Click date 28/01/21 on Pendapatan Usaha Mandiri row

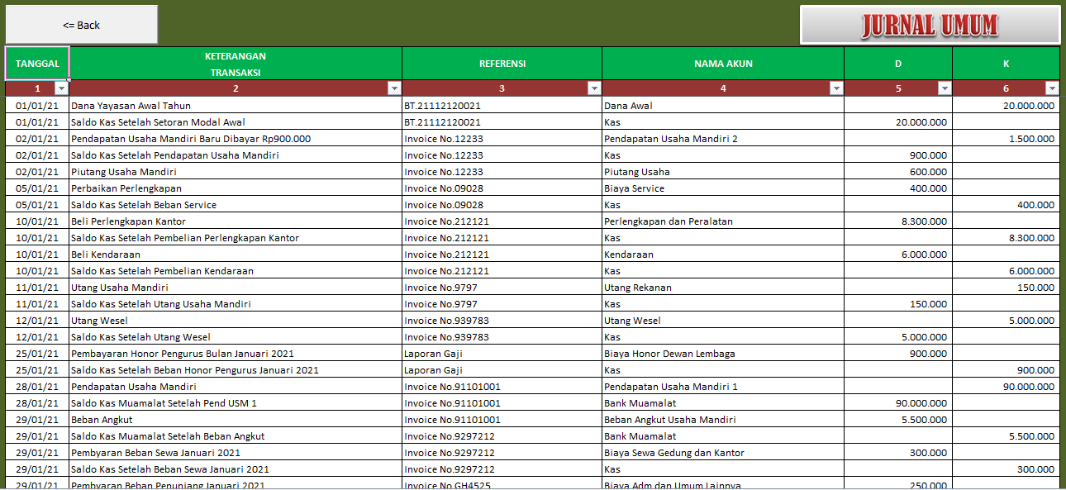coord(37,387)
